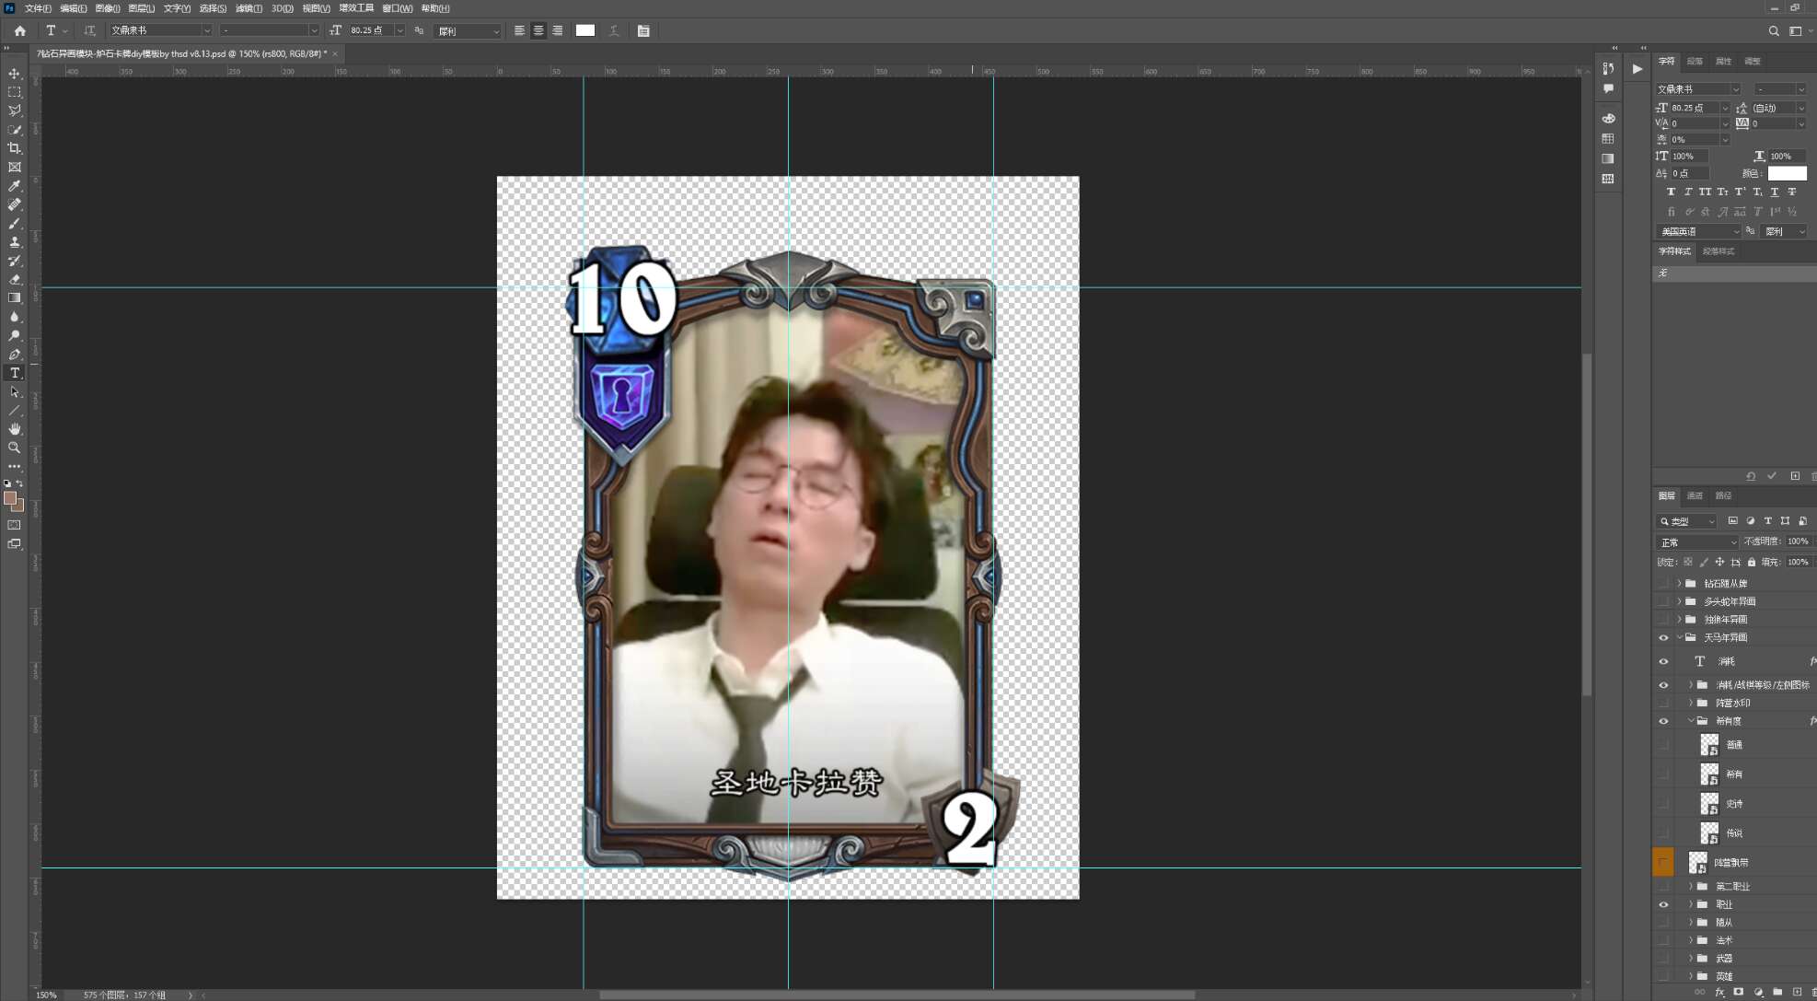Hide the 稀有度 group
The width and height of the screenshot is (1817, 1001).
pos(1663,721)
